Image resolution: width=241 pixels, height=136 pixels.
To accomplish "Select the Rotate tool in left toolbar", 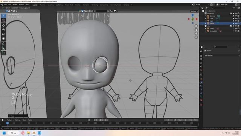I will (3, 30).
